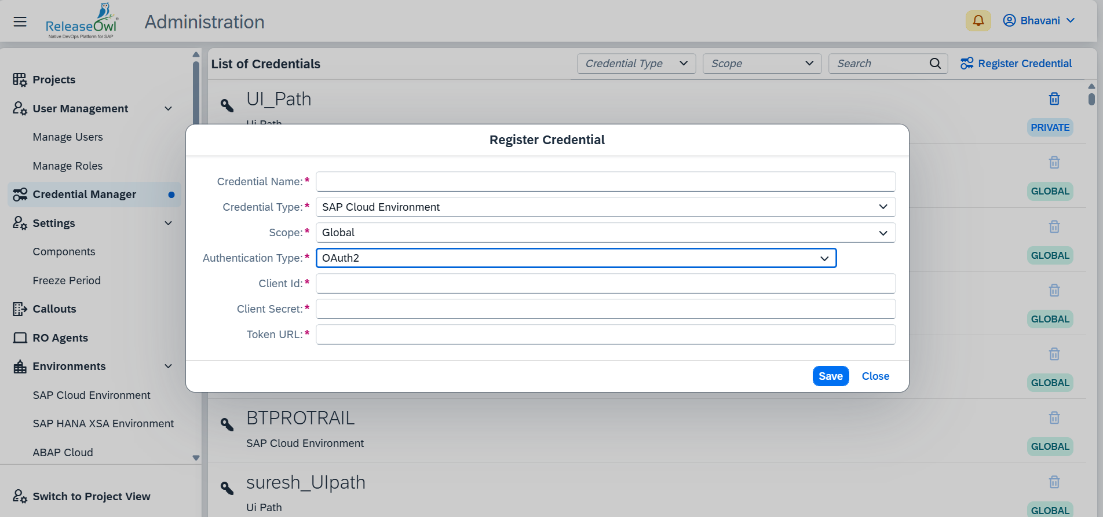Click the ReleaseOwl logo

click(82, 21)
